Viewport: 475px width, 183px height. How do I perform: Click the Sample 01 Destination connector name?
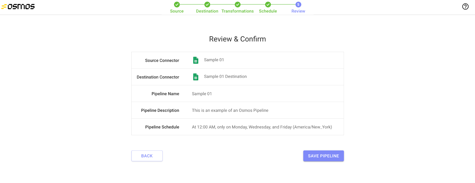pos(225,77)
